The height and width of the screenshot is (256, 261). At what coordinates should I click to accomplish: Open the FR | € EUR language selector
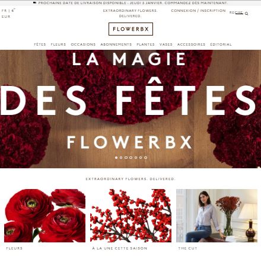pyautogui.click(x=8, y=14)
